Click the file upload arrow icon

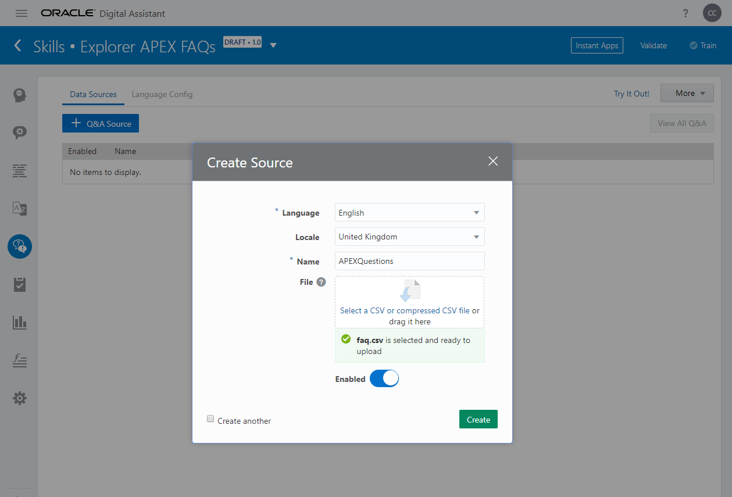pos(409,291)
